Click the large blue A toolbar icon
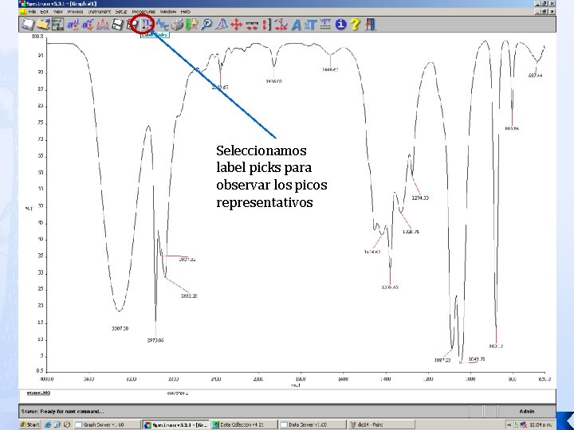The height and width of the screenshot is (430, 574). (x=296, y=25)
